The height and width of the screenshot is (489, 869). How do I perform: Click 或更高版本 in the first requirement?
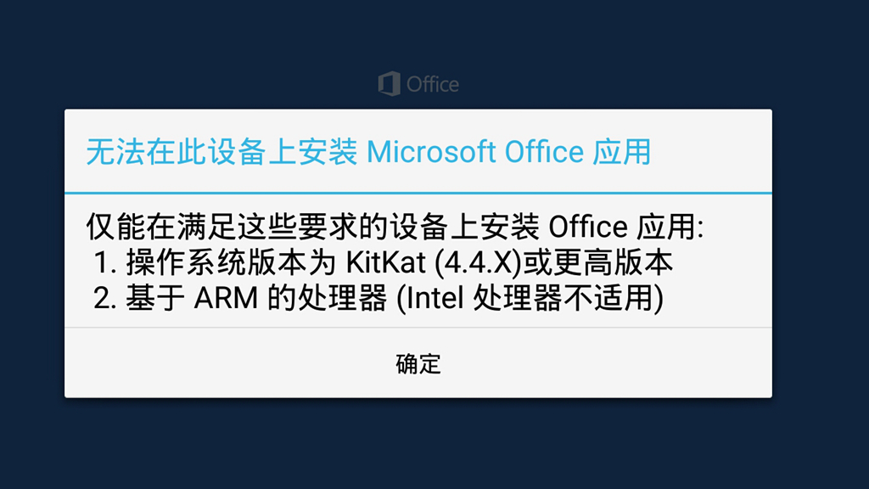tap(597, 263)
